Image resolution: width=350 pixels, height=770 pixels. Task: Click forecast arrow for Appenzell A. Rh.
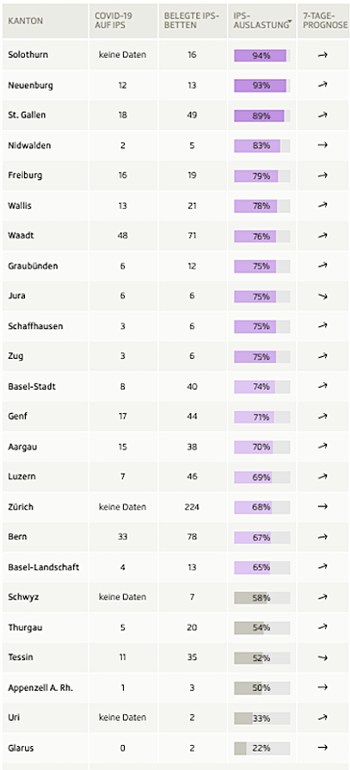point(322,687)
